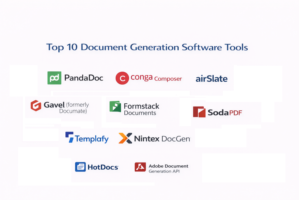
Task: Click the blue Templafy logo icon
Action: [x=69, y=137]
